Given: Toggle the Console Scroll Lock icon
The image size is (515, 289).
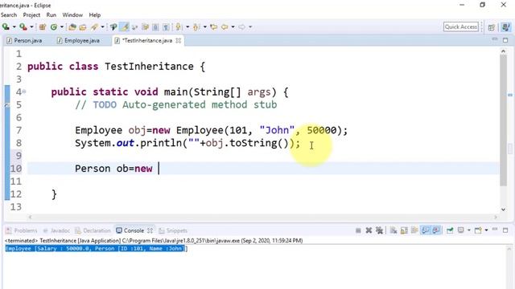Looking at the screenshot, I should (404, 230).
